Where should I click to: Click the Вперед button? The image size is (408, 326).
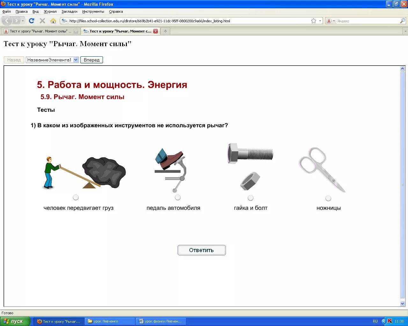click(91, 60)
